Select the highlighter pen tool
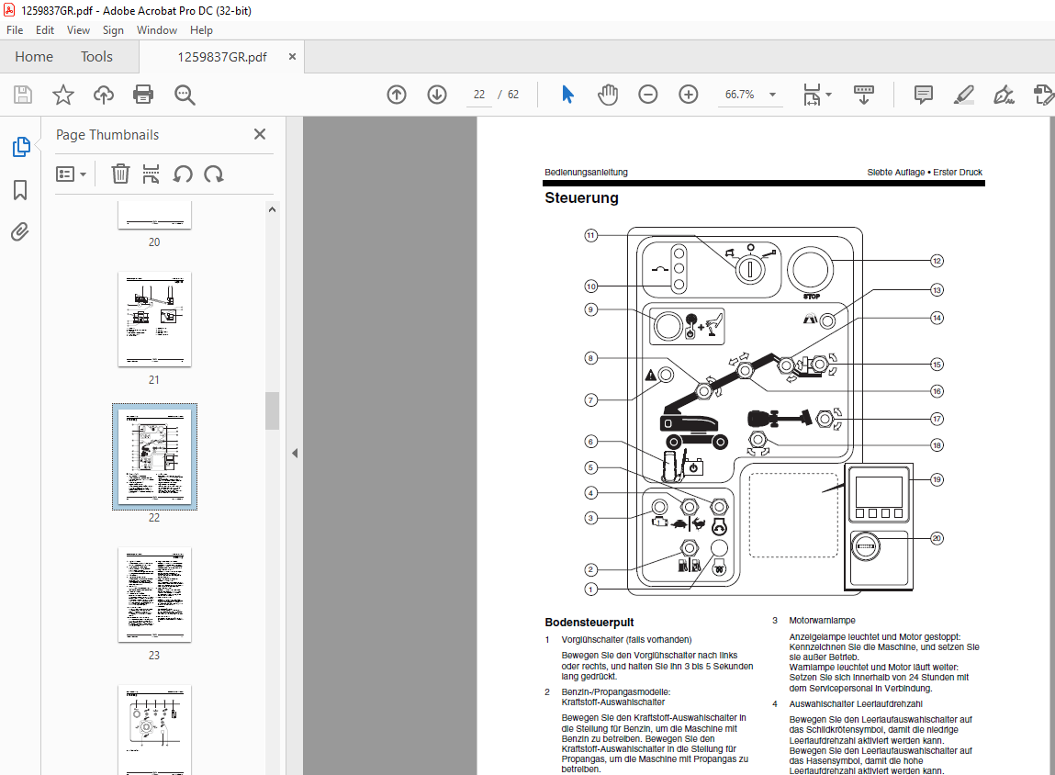 pos(964,95)
